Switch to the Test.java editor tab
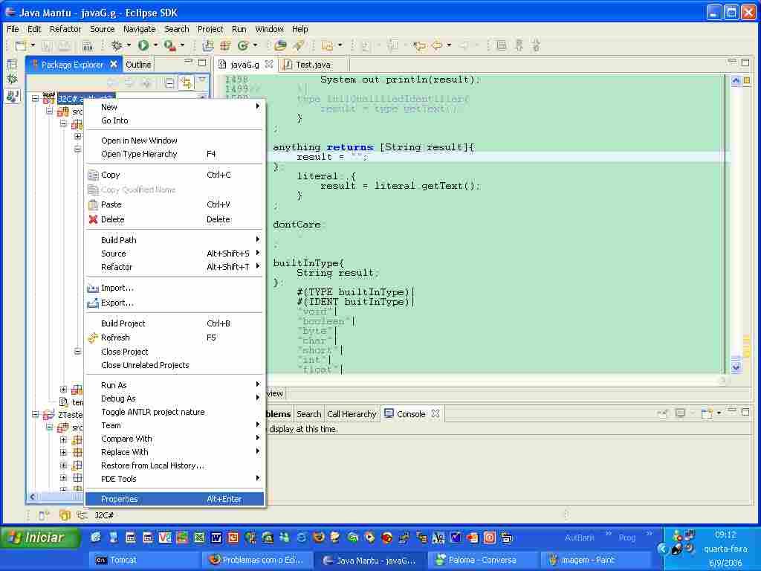Viewport: 761px width, 571px height. pos(312,65)
